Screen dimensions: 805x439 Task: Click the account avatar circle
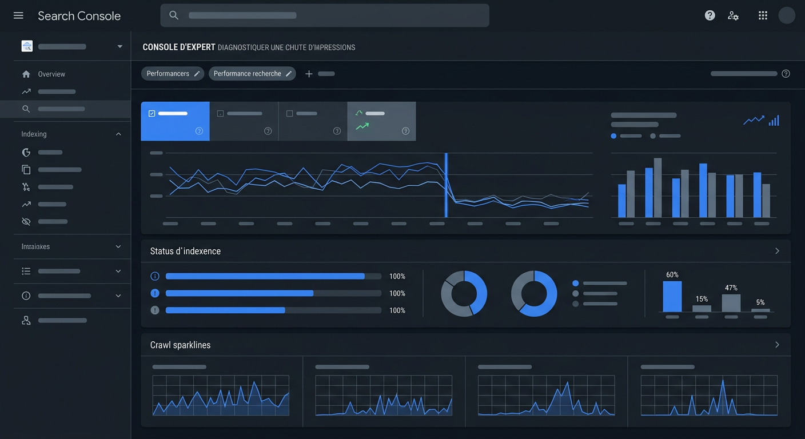click(787, 15)
